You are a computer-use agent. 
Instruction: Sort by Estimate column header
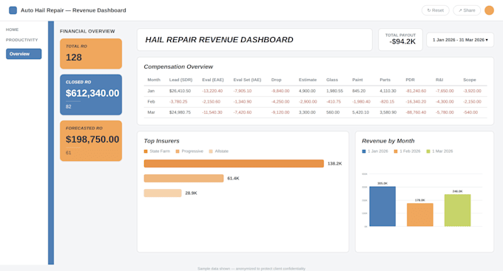click(x=308, y=80)
